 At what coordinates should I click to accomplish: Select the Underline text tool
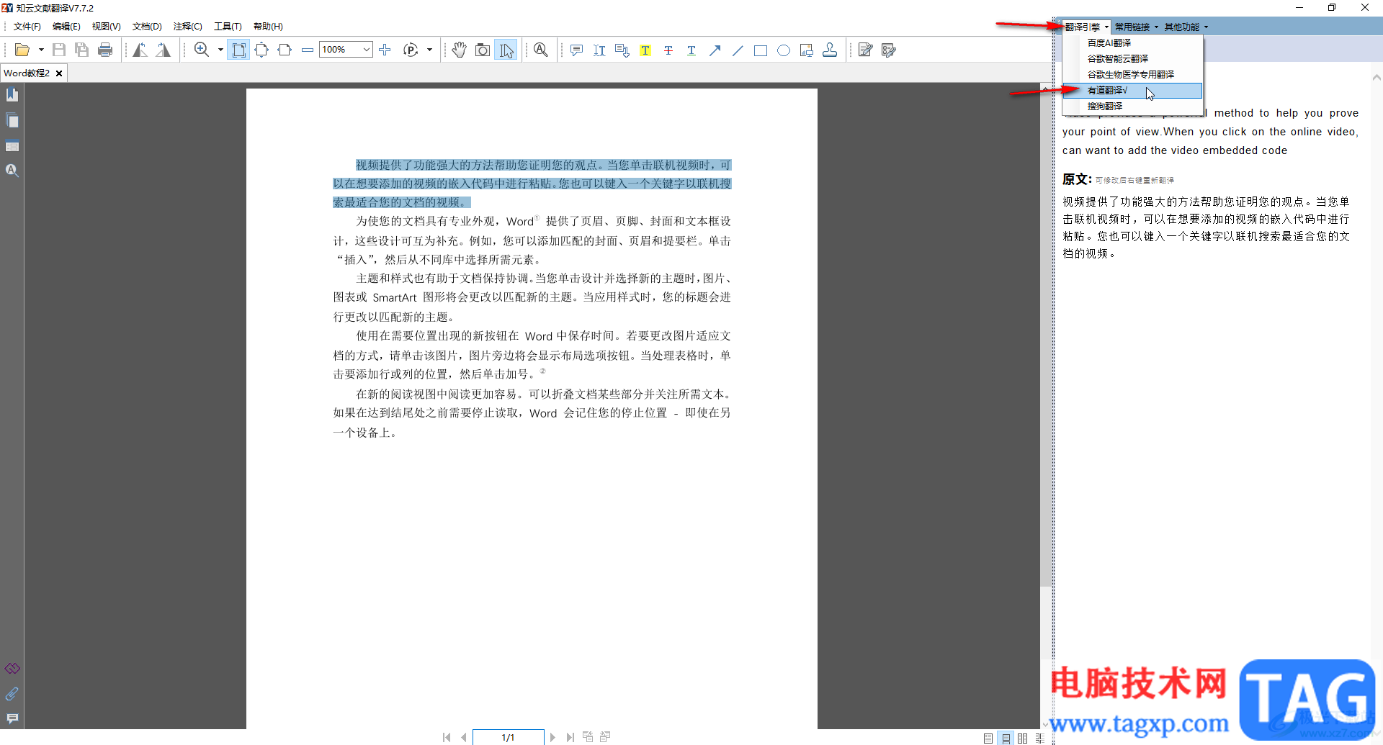click(x=691, y=50)
